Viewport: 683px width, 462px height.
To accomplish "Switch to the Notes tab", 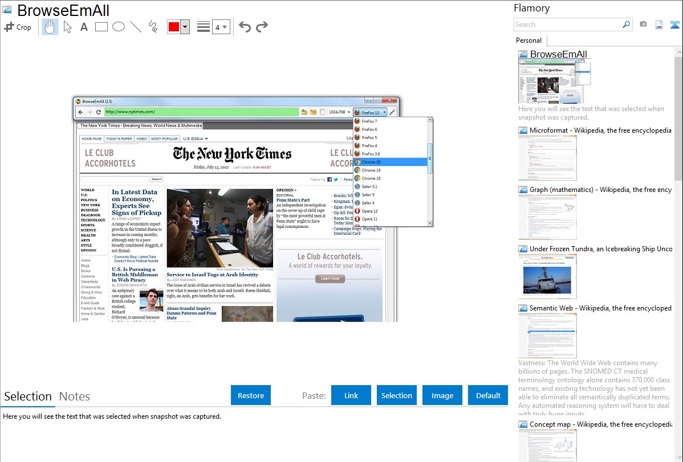I will [75, 396].
